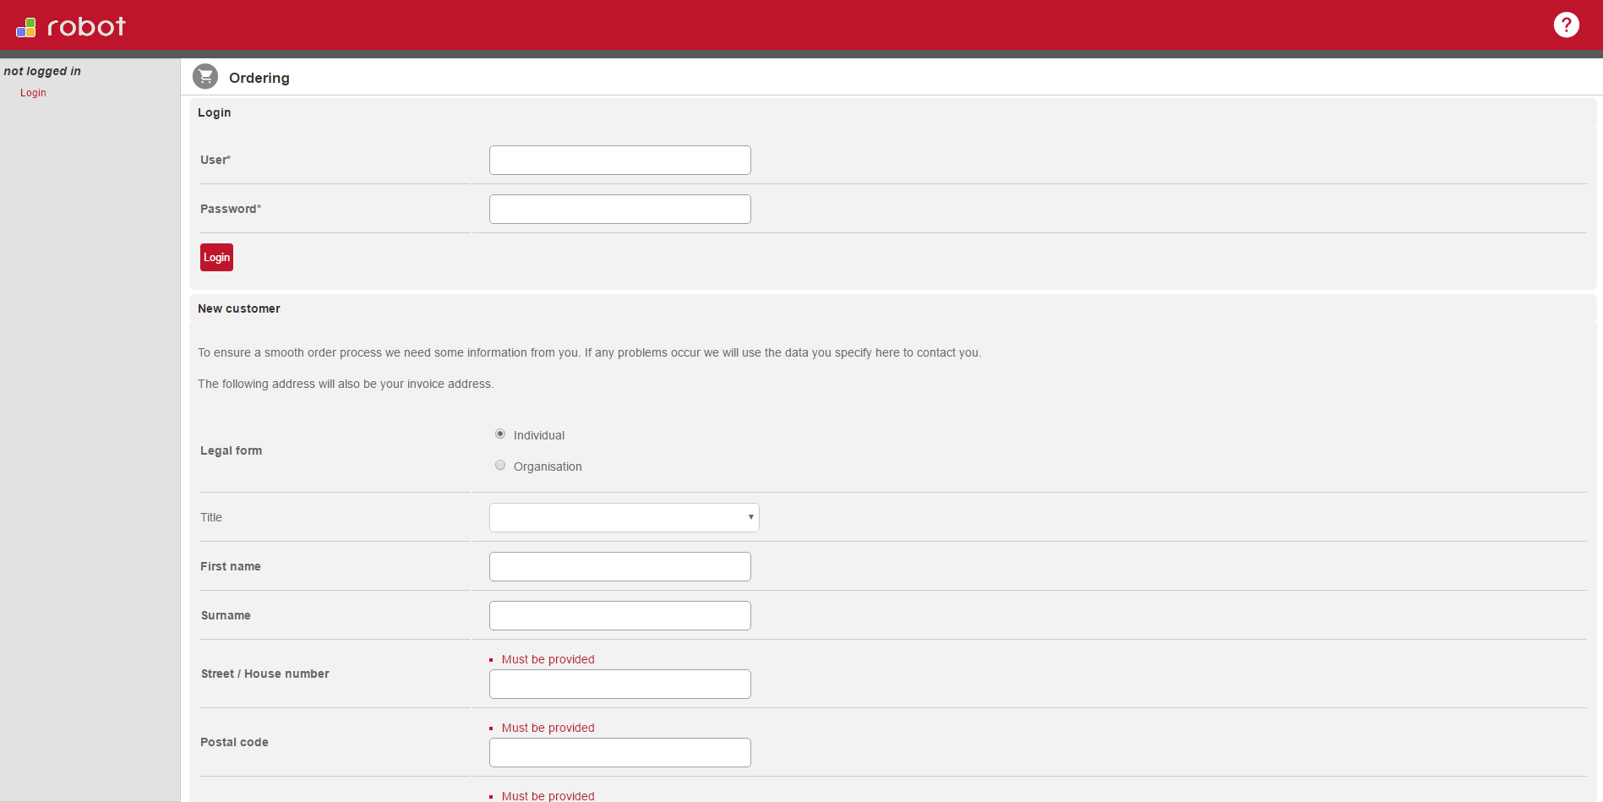Screen dimensions: 1603x802
Task: Select the Individual legal form option
Action: click(x=500, y=434)
